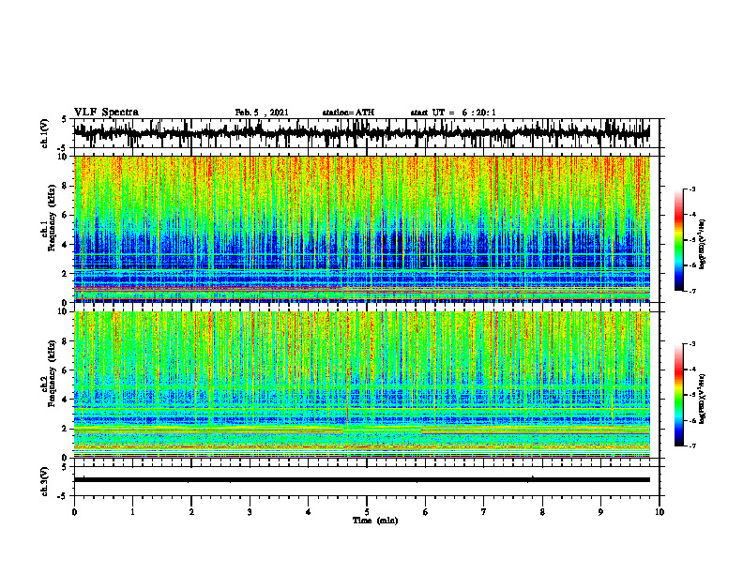743x574 pixels.
Task: Click the "4" kHz tick of ch.2 spectrogram
Action: [67, 400]
